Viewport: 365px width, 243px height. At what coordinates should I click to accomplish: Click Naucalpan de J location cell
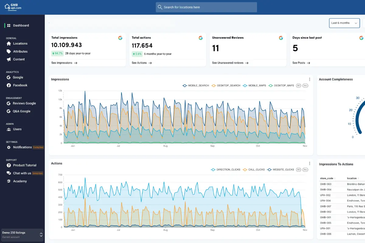click(x=356, y=190)
